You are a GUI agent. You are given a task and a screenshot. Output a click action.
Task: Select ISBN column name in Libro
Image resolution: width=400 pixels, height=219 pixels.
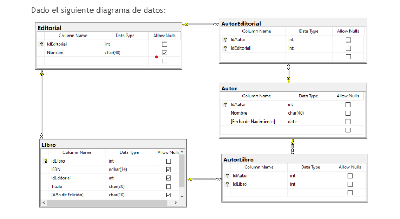tap(56, 169)
